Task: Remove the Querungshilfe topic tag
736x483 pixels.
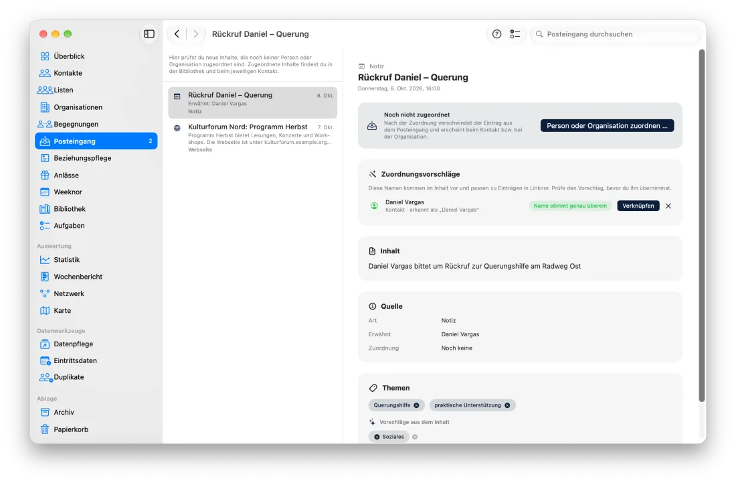Action: click(x=416, y=405)
